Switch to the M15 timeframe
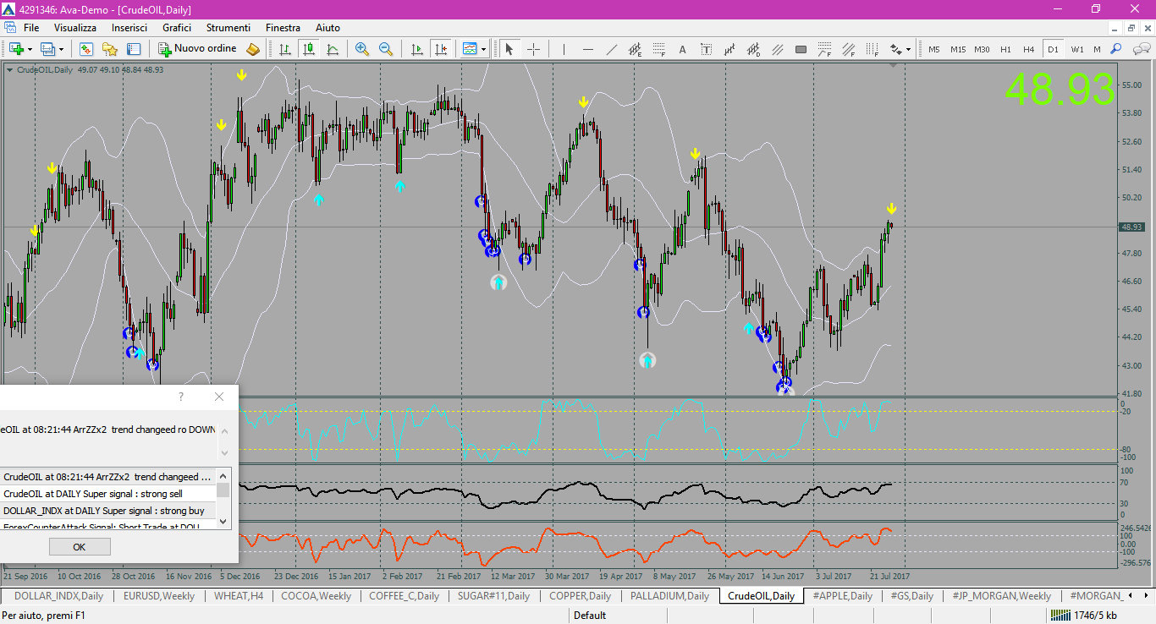 click(958, 49)
